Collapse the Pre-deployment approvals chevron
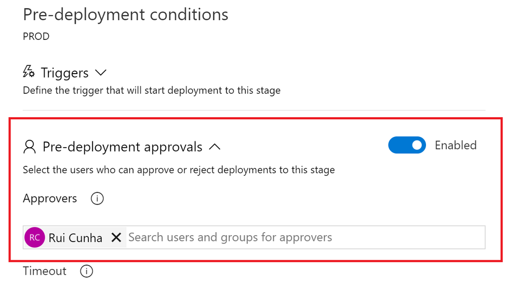The image size is (519, 284). point(214,147)
